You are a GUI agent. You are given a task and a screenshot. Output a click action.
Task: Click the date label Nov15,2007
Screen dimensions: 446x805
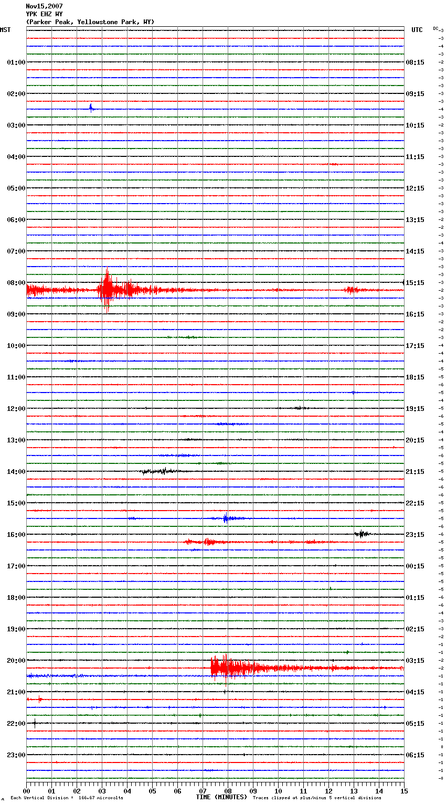pos(44,6)
